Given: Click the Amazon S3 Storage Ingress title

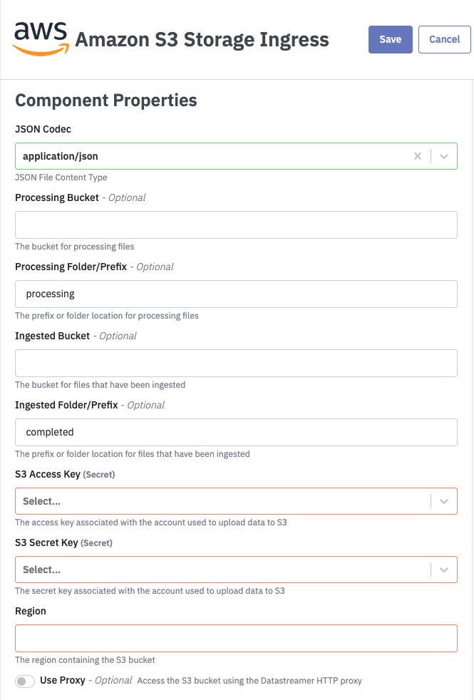Looking at the screenshot, I should tap(202, 39).
